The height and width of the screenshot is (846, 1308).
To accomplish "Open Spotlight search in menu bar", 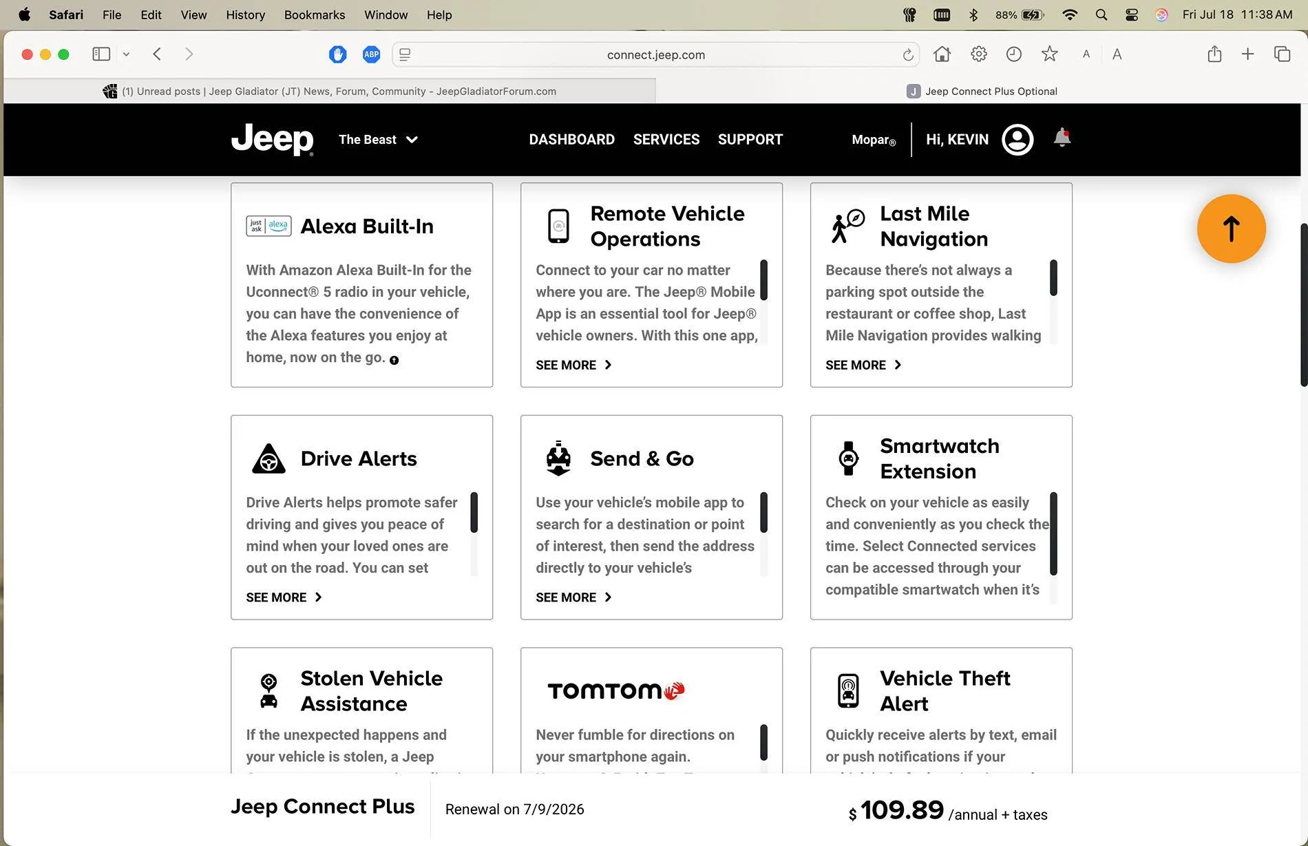I will (1101, 14).
